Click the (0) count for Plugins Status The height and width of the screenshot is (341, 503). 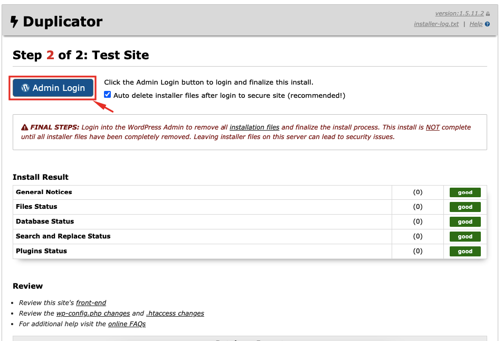tap(417, 251)
